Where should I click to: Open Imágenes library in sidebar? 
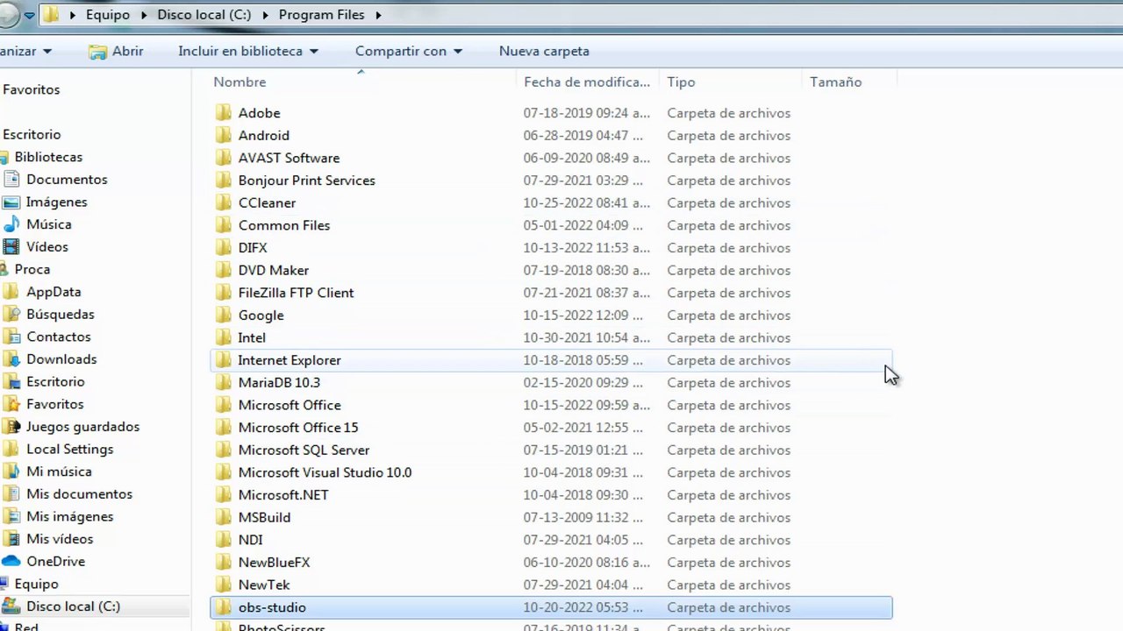tap(56, 202)
